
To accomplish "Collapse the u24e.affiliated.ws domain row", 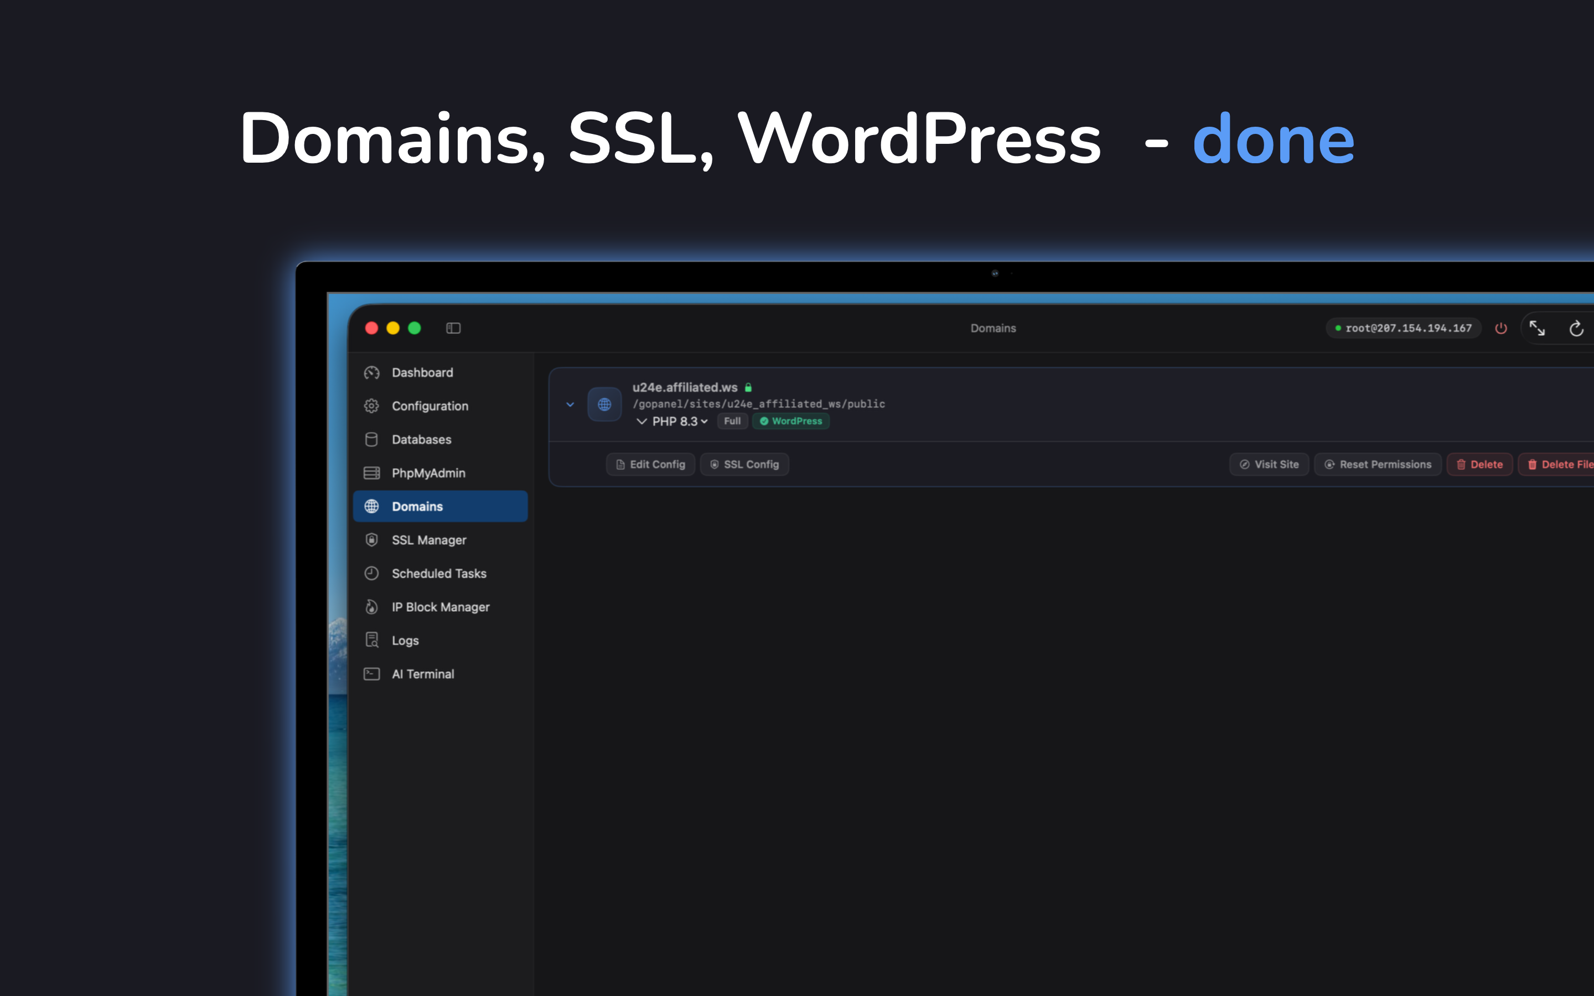I will [571, 404].
